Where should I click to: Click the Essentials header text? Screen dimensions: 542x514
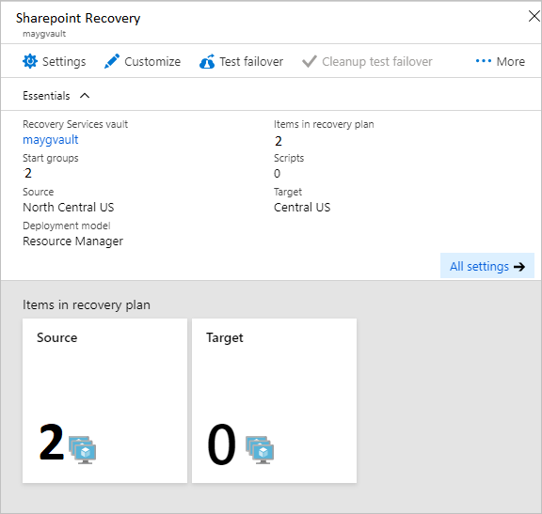coord(46,96)
